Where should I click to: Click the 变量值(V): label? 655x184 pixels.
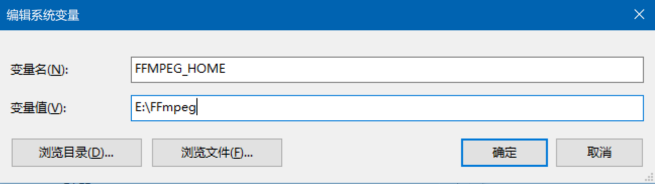click(x=38, y=108)
